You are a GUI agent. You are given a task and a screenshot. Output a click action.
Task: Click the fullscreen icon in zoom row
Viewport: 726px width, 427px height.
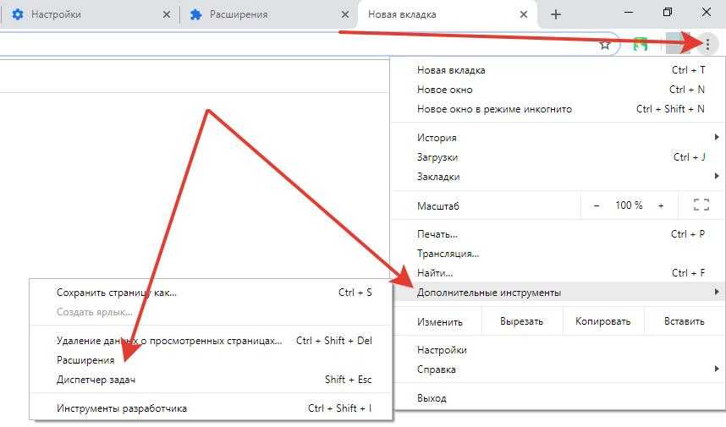tap(701, 205)
